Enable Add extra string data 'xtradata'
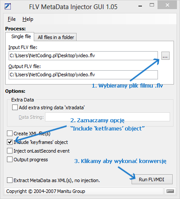The height and width of the screenshot is (199, 180). coord(15,108)
